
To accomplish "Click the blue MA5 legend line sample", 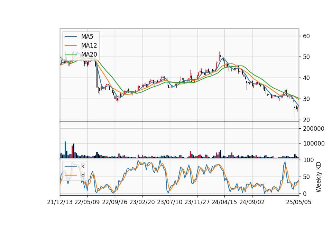I will click(x=71, y=37).
